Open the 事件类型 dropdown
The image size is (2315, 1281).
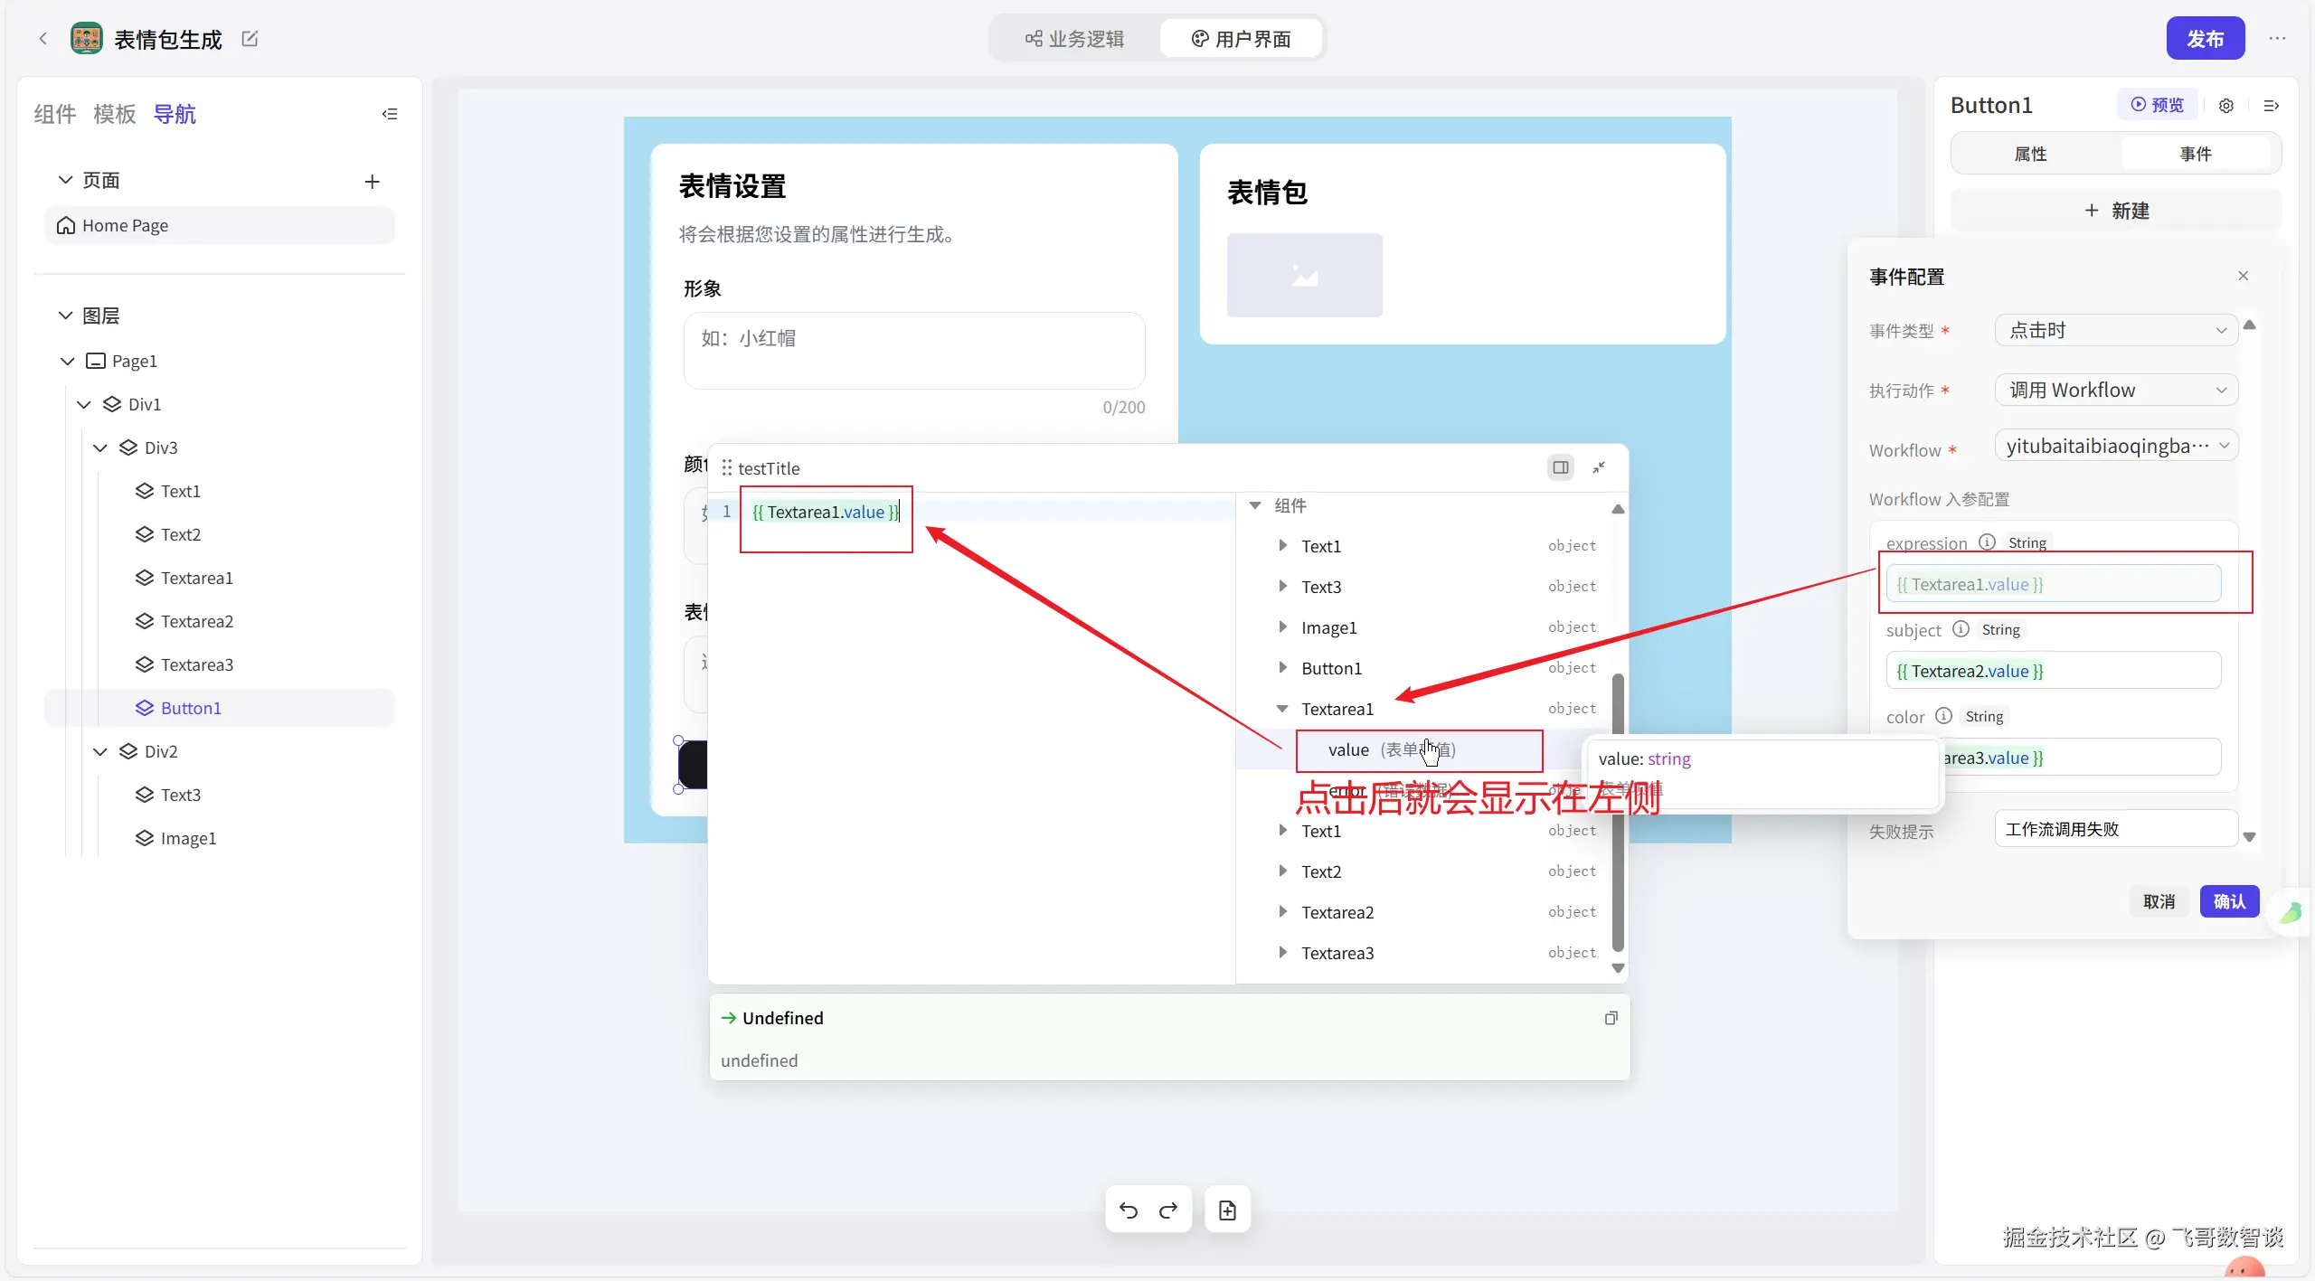2116,330
